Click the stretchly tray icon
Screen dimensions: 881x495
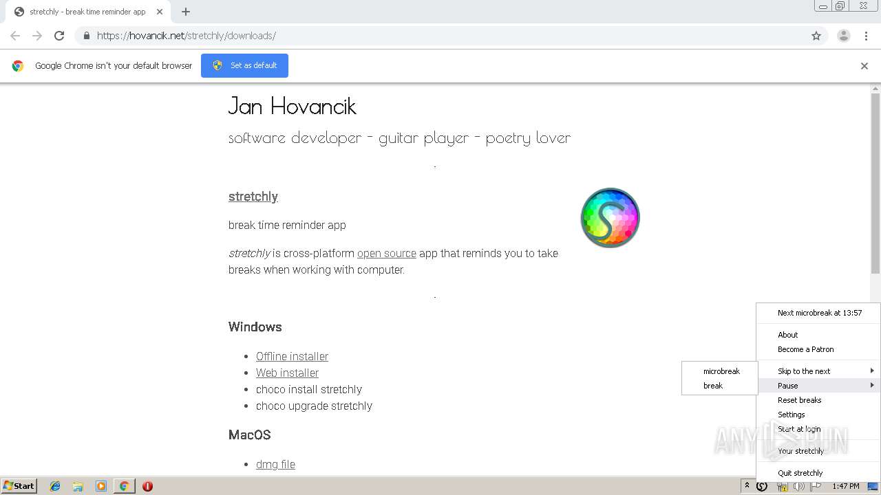[762, 486]
